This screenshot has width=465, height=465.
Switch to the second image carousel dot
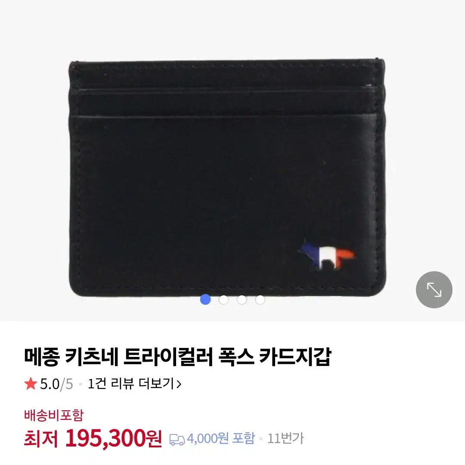(223, 300)
